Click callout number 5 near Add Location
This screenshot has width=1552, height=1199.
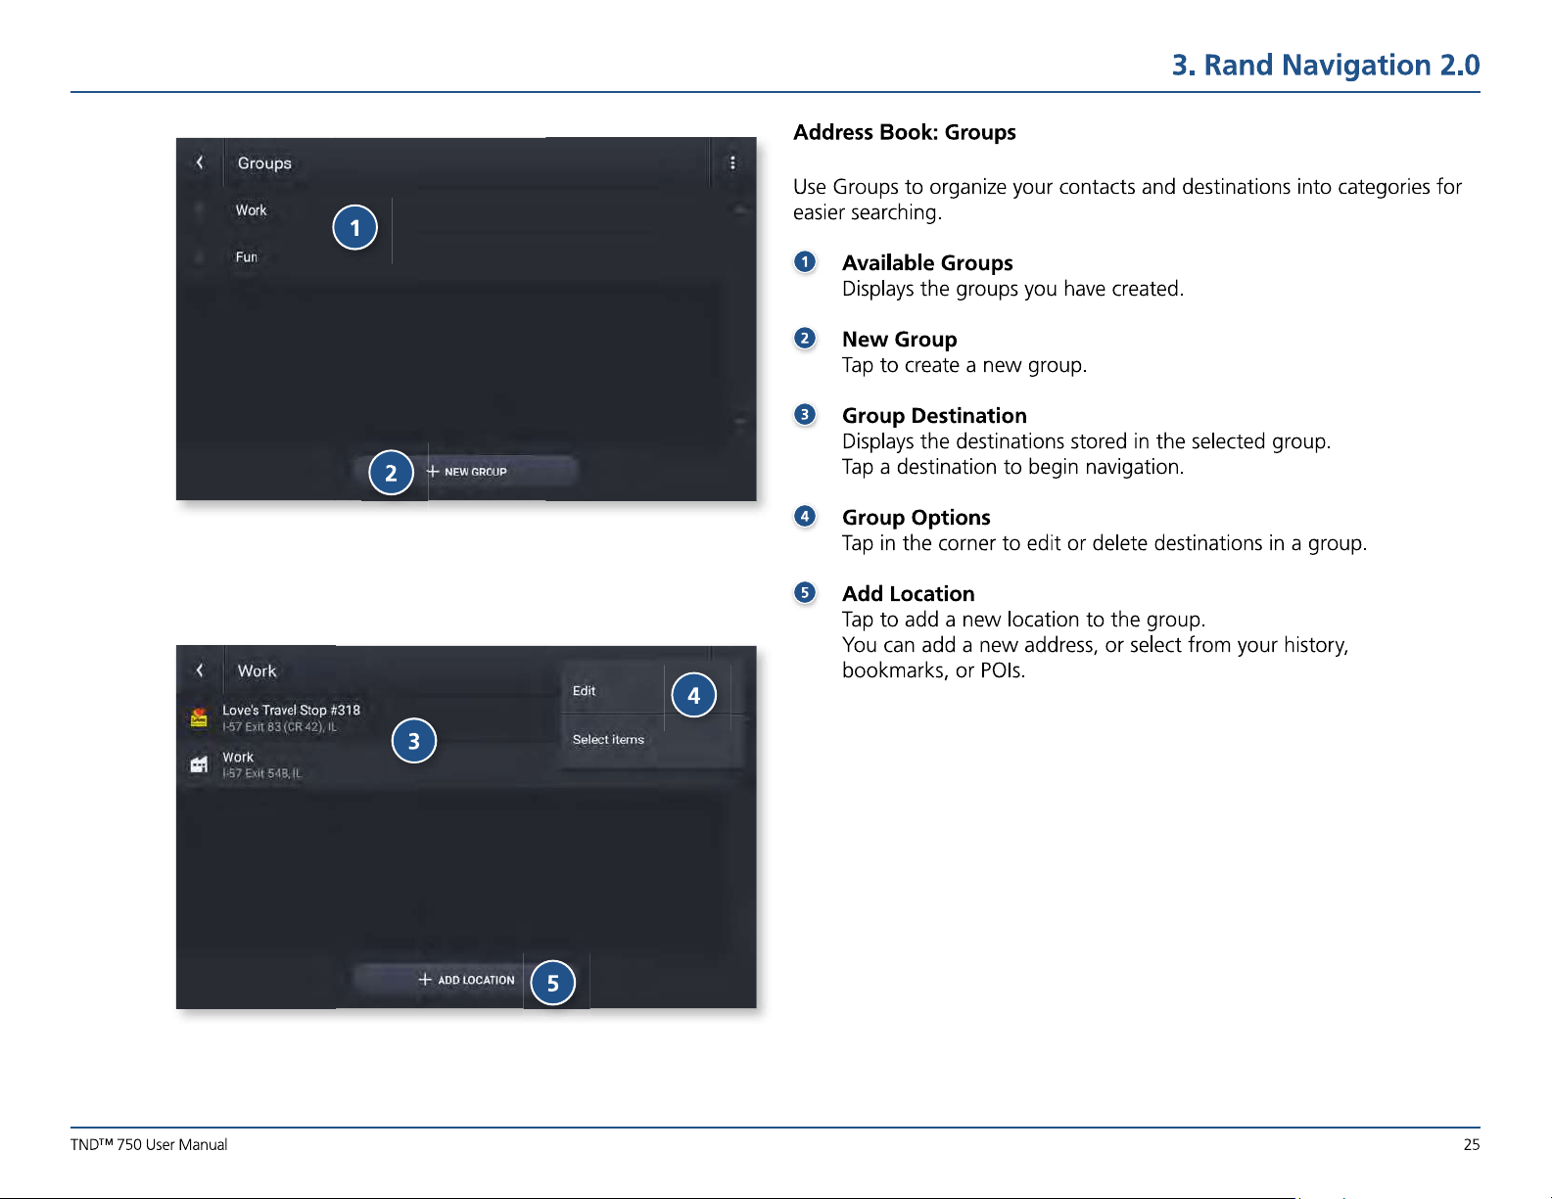pyautogui.click(x=553, y=983)
